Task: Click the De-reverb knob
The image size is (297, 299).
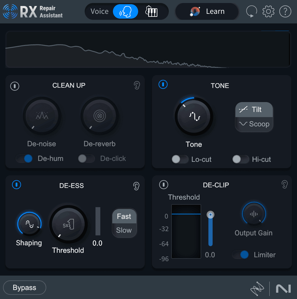Action: [x=100, y=116]
